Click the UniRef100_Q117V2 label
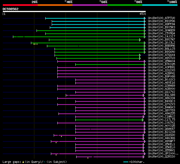Screen dimensions: 180x164 pos(161,92)
